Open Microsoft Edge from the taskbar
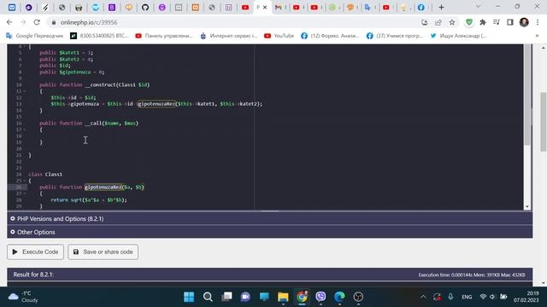Screen dimensions: 547x307 pyautogui.click(x=339, y=297)
